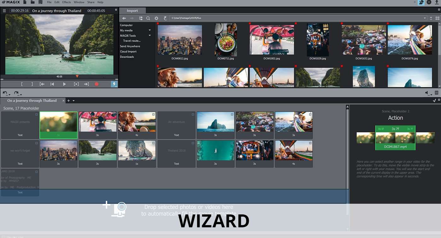Toggle the blue lightning performance button
The height and width of the screenshot is (238, 441).
pos(114,84)
